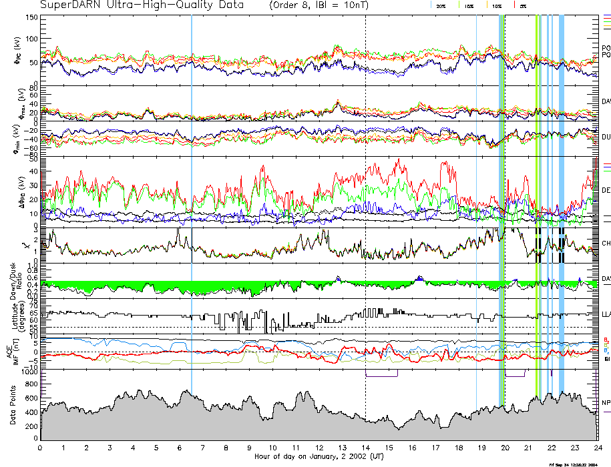Click the 'Φmax (kV)' y-axis label

[21, 103]
